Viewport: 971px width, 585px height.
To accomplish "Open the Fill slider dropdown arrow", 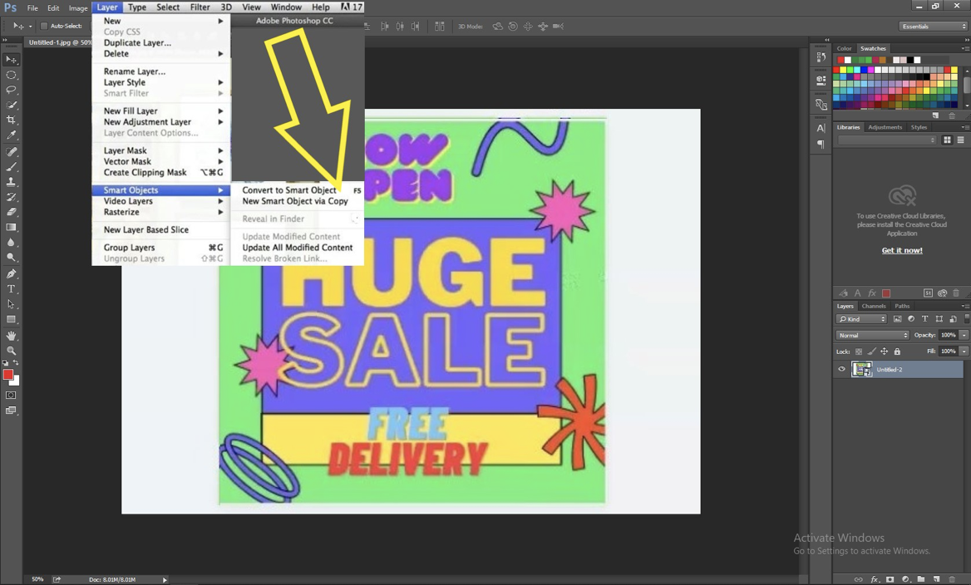I will point(964,351).
